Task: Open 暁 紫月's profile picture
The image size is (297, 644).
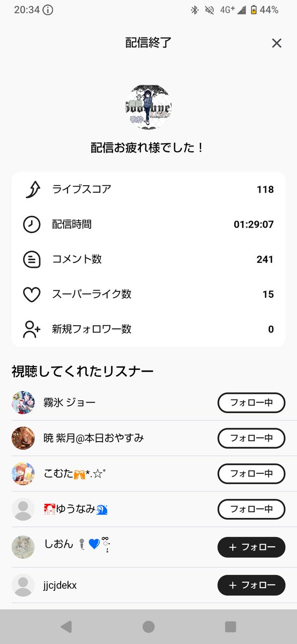Action: (23, 438)
